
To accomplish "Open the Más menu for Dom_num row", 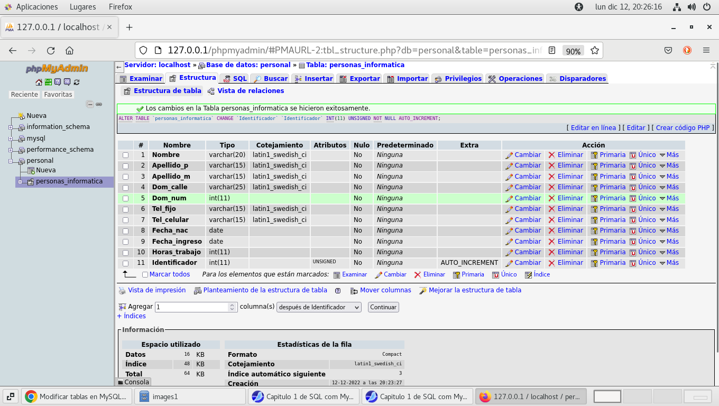I will [x=669, y=198].
